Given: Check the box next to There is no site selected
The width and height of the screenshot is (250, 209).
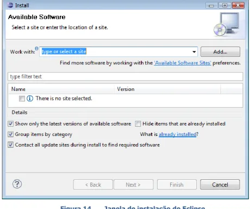Looking at the screenshot, I should [22, 99].
